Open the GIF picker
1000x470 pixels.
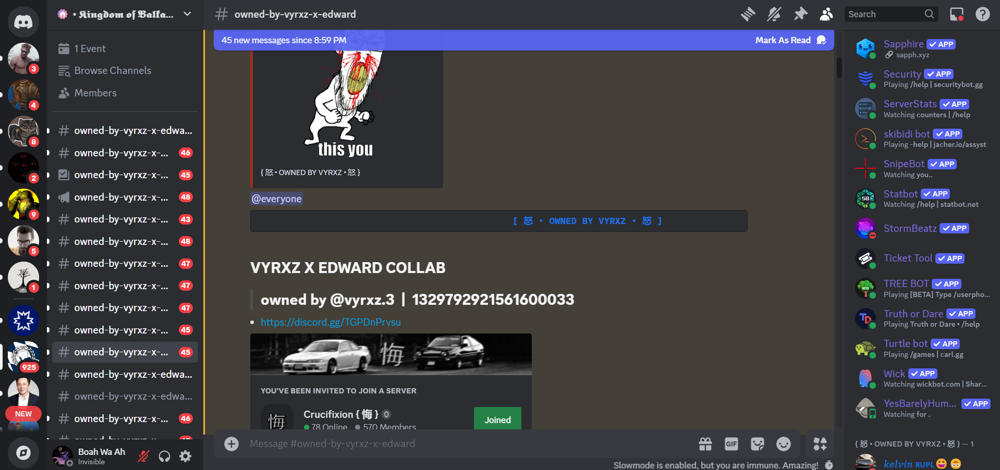click(731, 444)
